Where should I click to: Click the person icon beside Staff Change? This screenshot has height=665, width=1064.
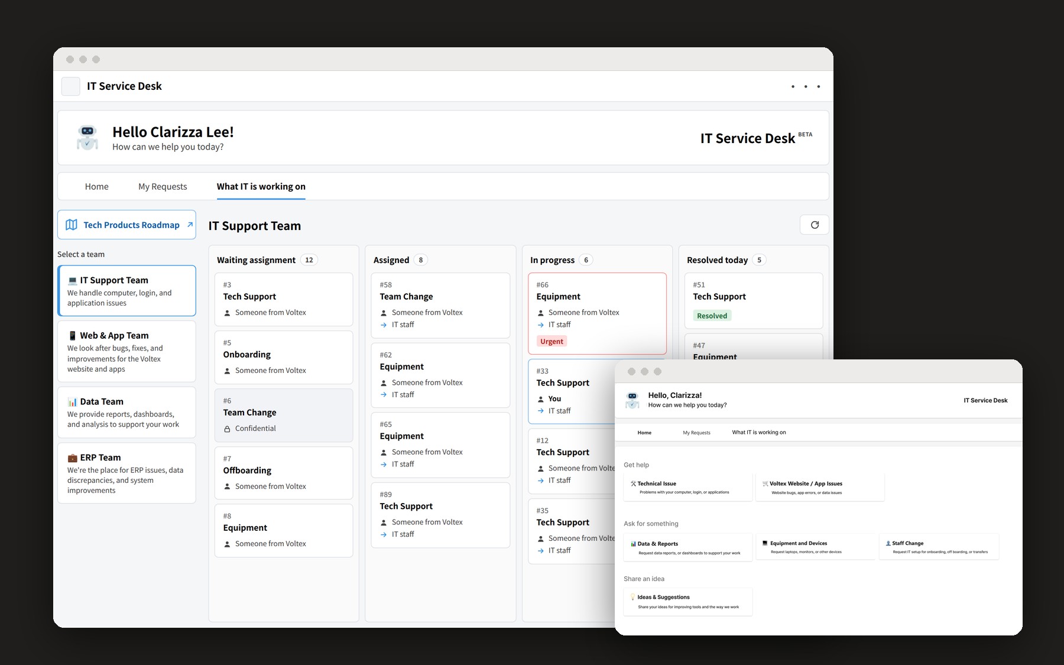(x=888, y=543)
